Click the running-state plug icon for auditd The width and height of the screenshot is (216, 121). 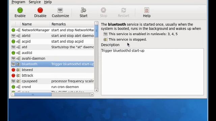18,53
